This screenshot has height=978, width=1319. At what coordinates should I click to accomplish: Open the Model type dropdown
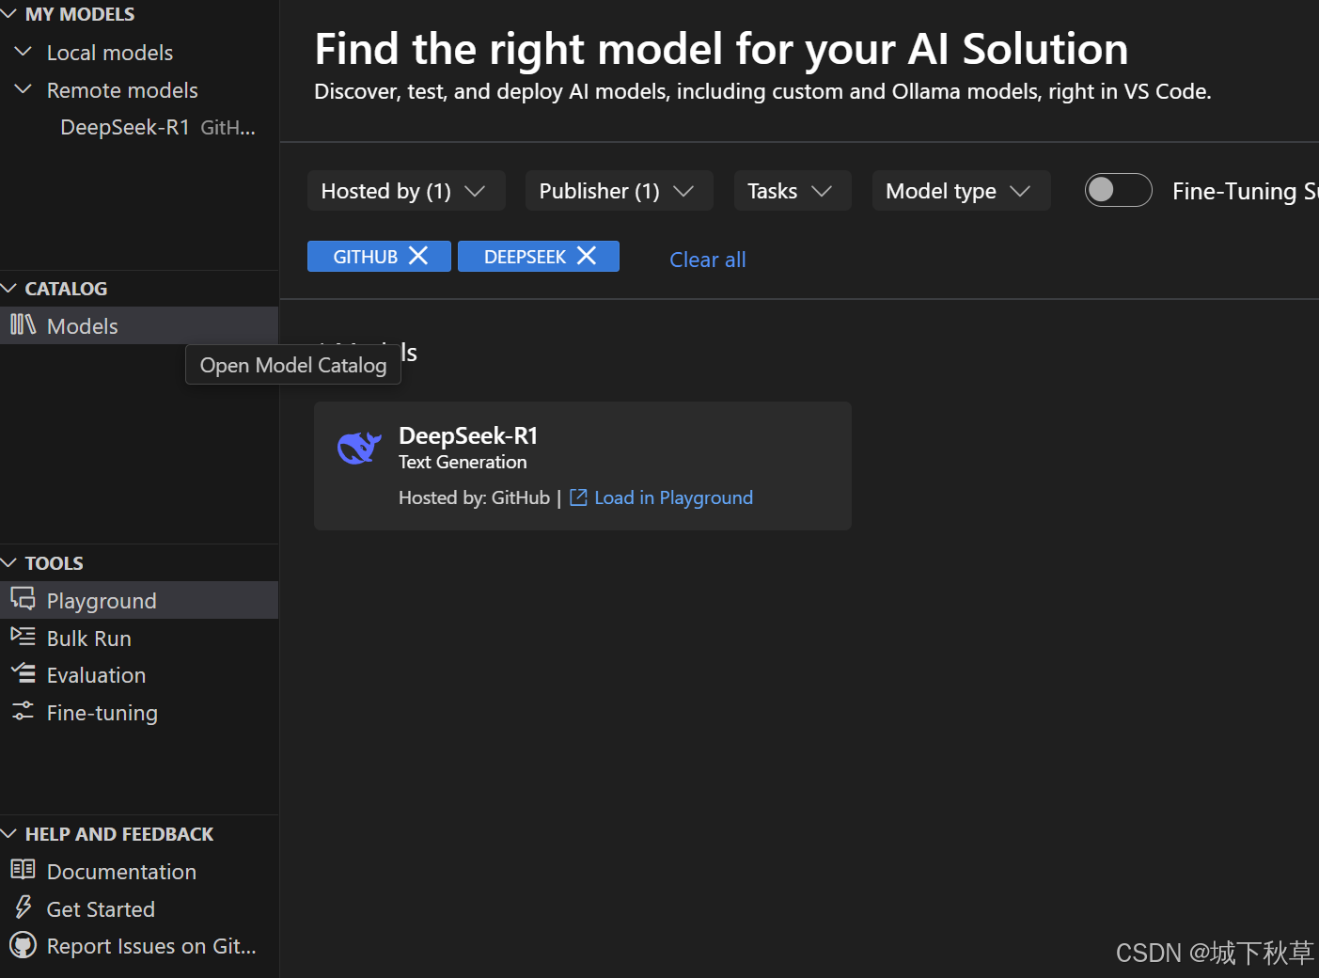pos(961,191)
